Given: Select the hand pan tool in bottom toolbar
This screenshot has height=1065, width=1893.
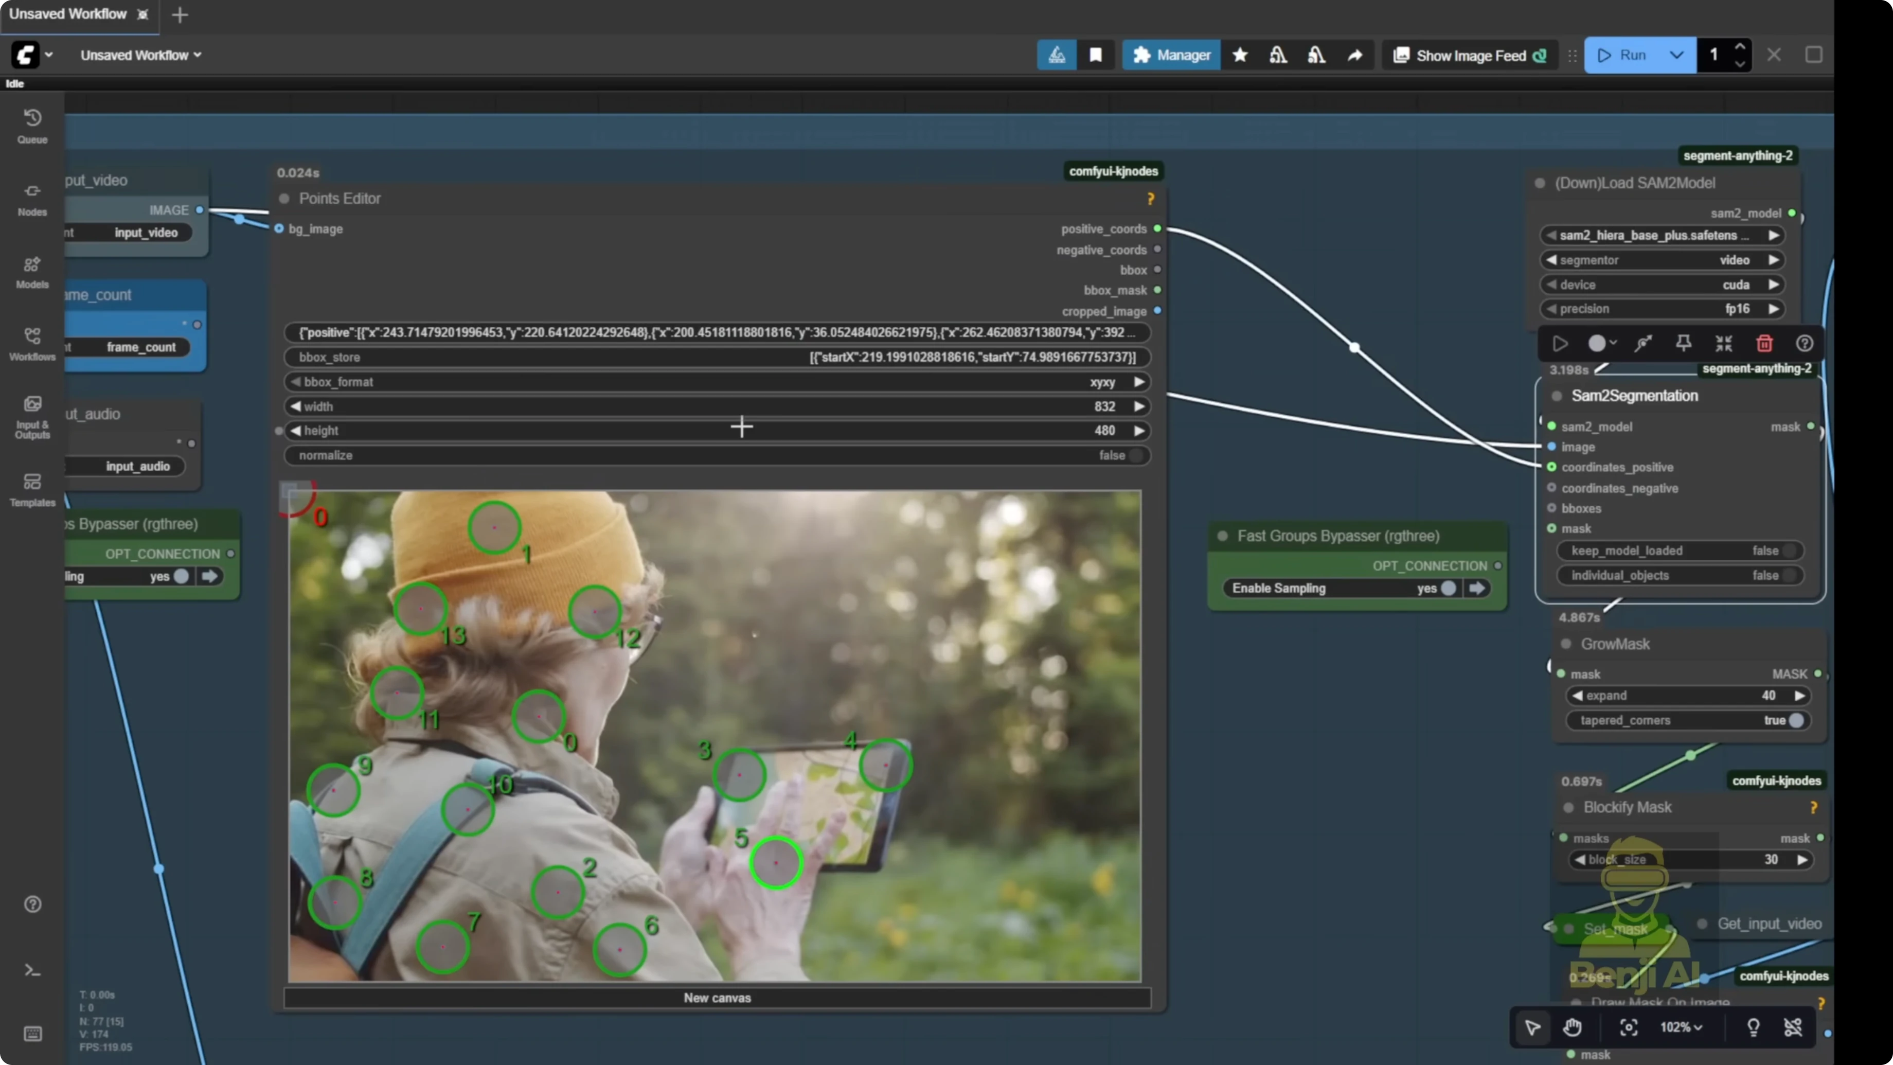Looking at the screenshot, I should coord(1572,1027).
